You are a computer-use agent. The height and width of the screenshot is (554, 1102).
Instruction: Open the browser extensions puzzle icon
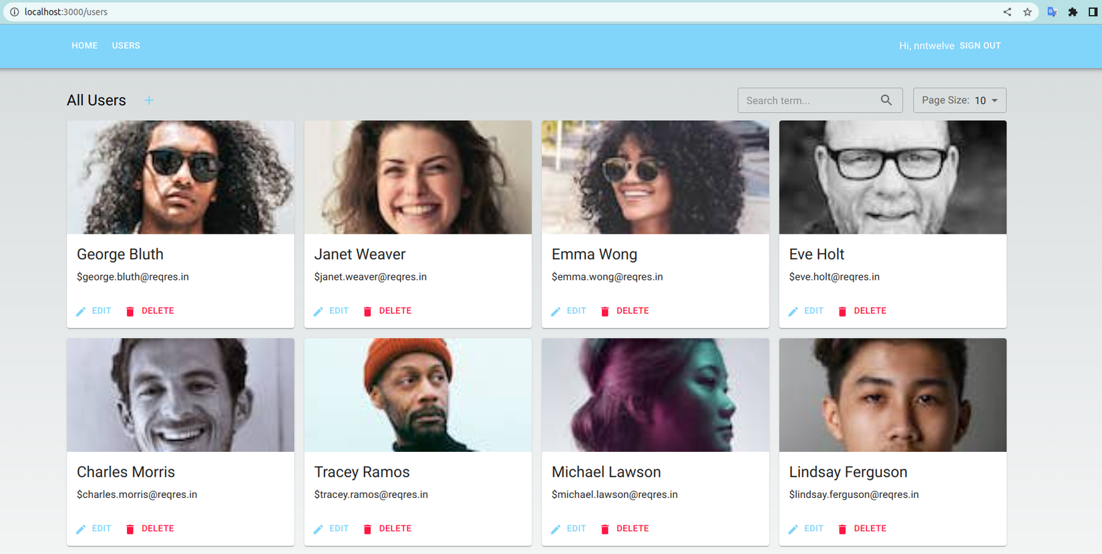point(1073,12)
